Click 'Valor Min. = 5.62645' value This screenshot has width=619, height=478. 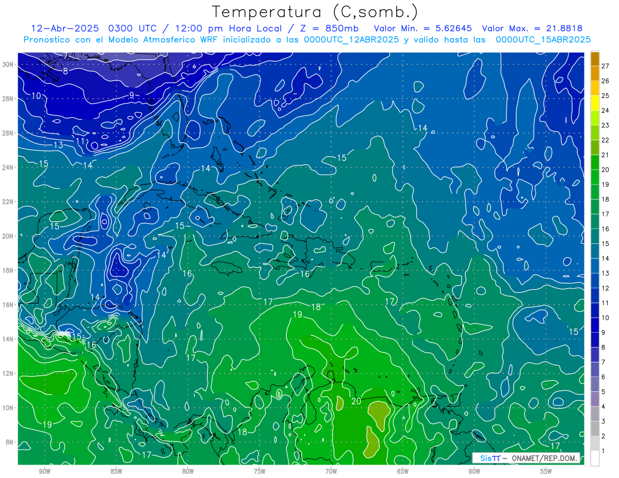[x=422, y=28]
